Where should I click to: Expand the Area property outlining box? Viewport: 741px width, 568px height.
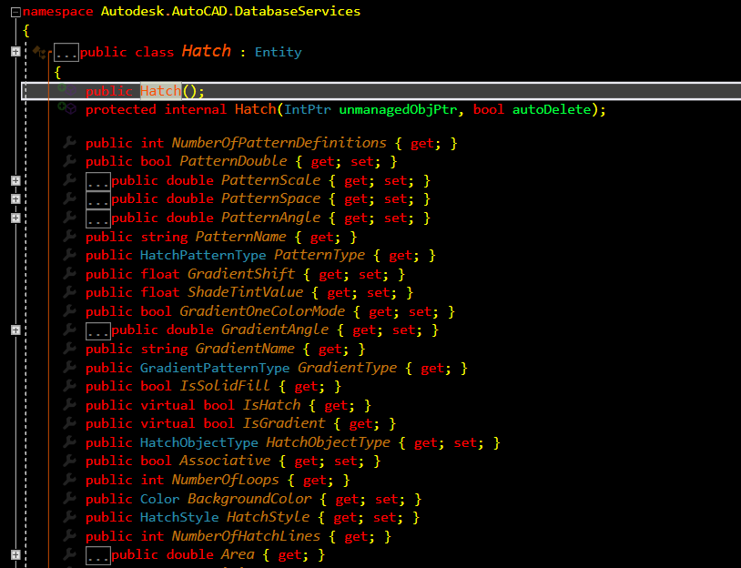pyautogui.click(x=15, y=554)
